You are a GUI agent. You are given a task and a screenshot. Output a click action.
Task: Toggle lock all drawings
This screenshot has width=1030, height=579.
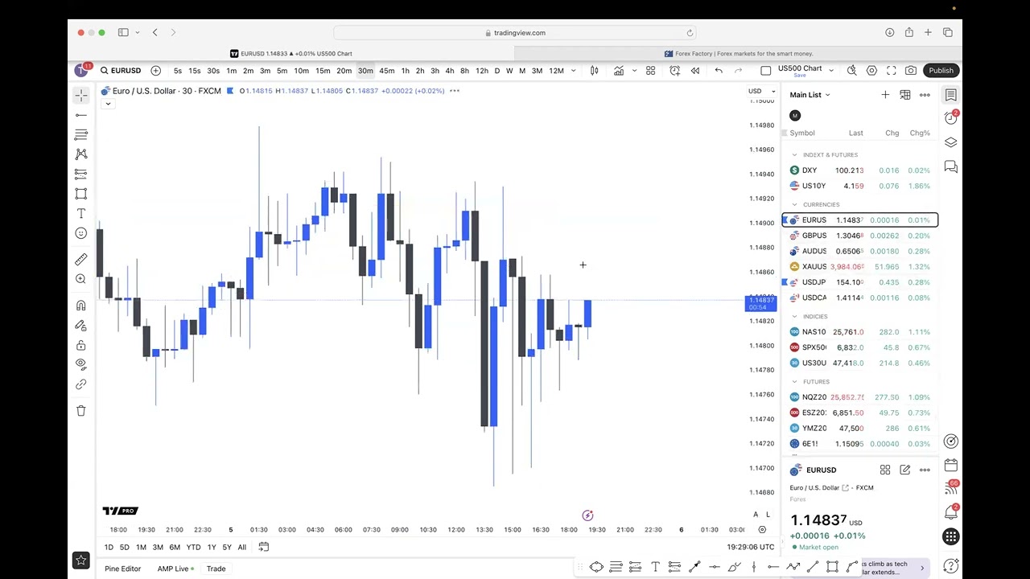[81, 345]
